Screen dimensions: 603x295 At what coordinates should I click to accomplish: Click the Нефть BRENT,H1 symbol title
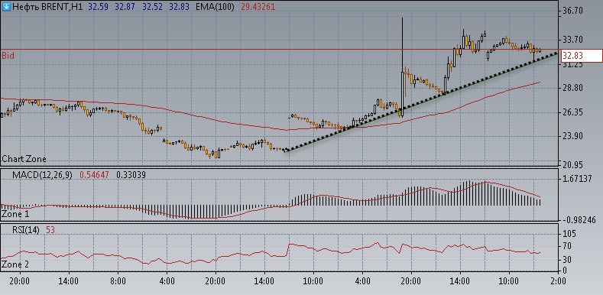click(47, 7)
